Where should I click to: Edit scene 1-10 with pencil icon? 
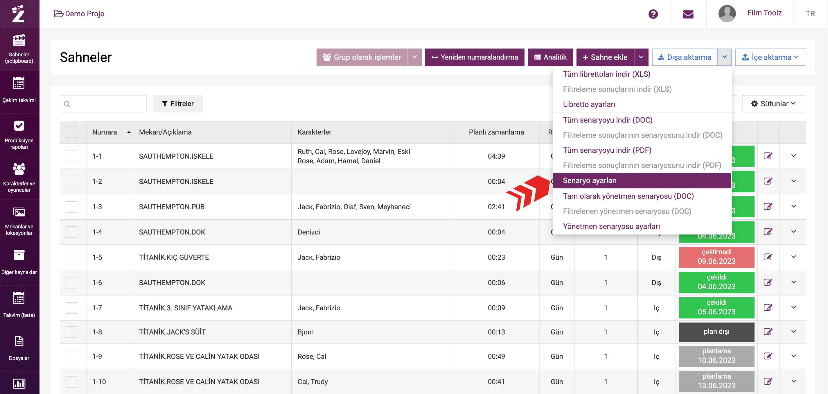[x=768, y=382]
